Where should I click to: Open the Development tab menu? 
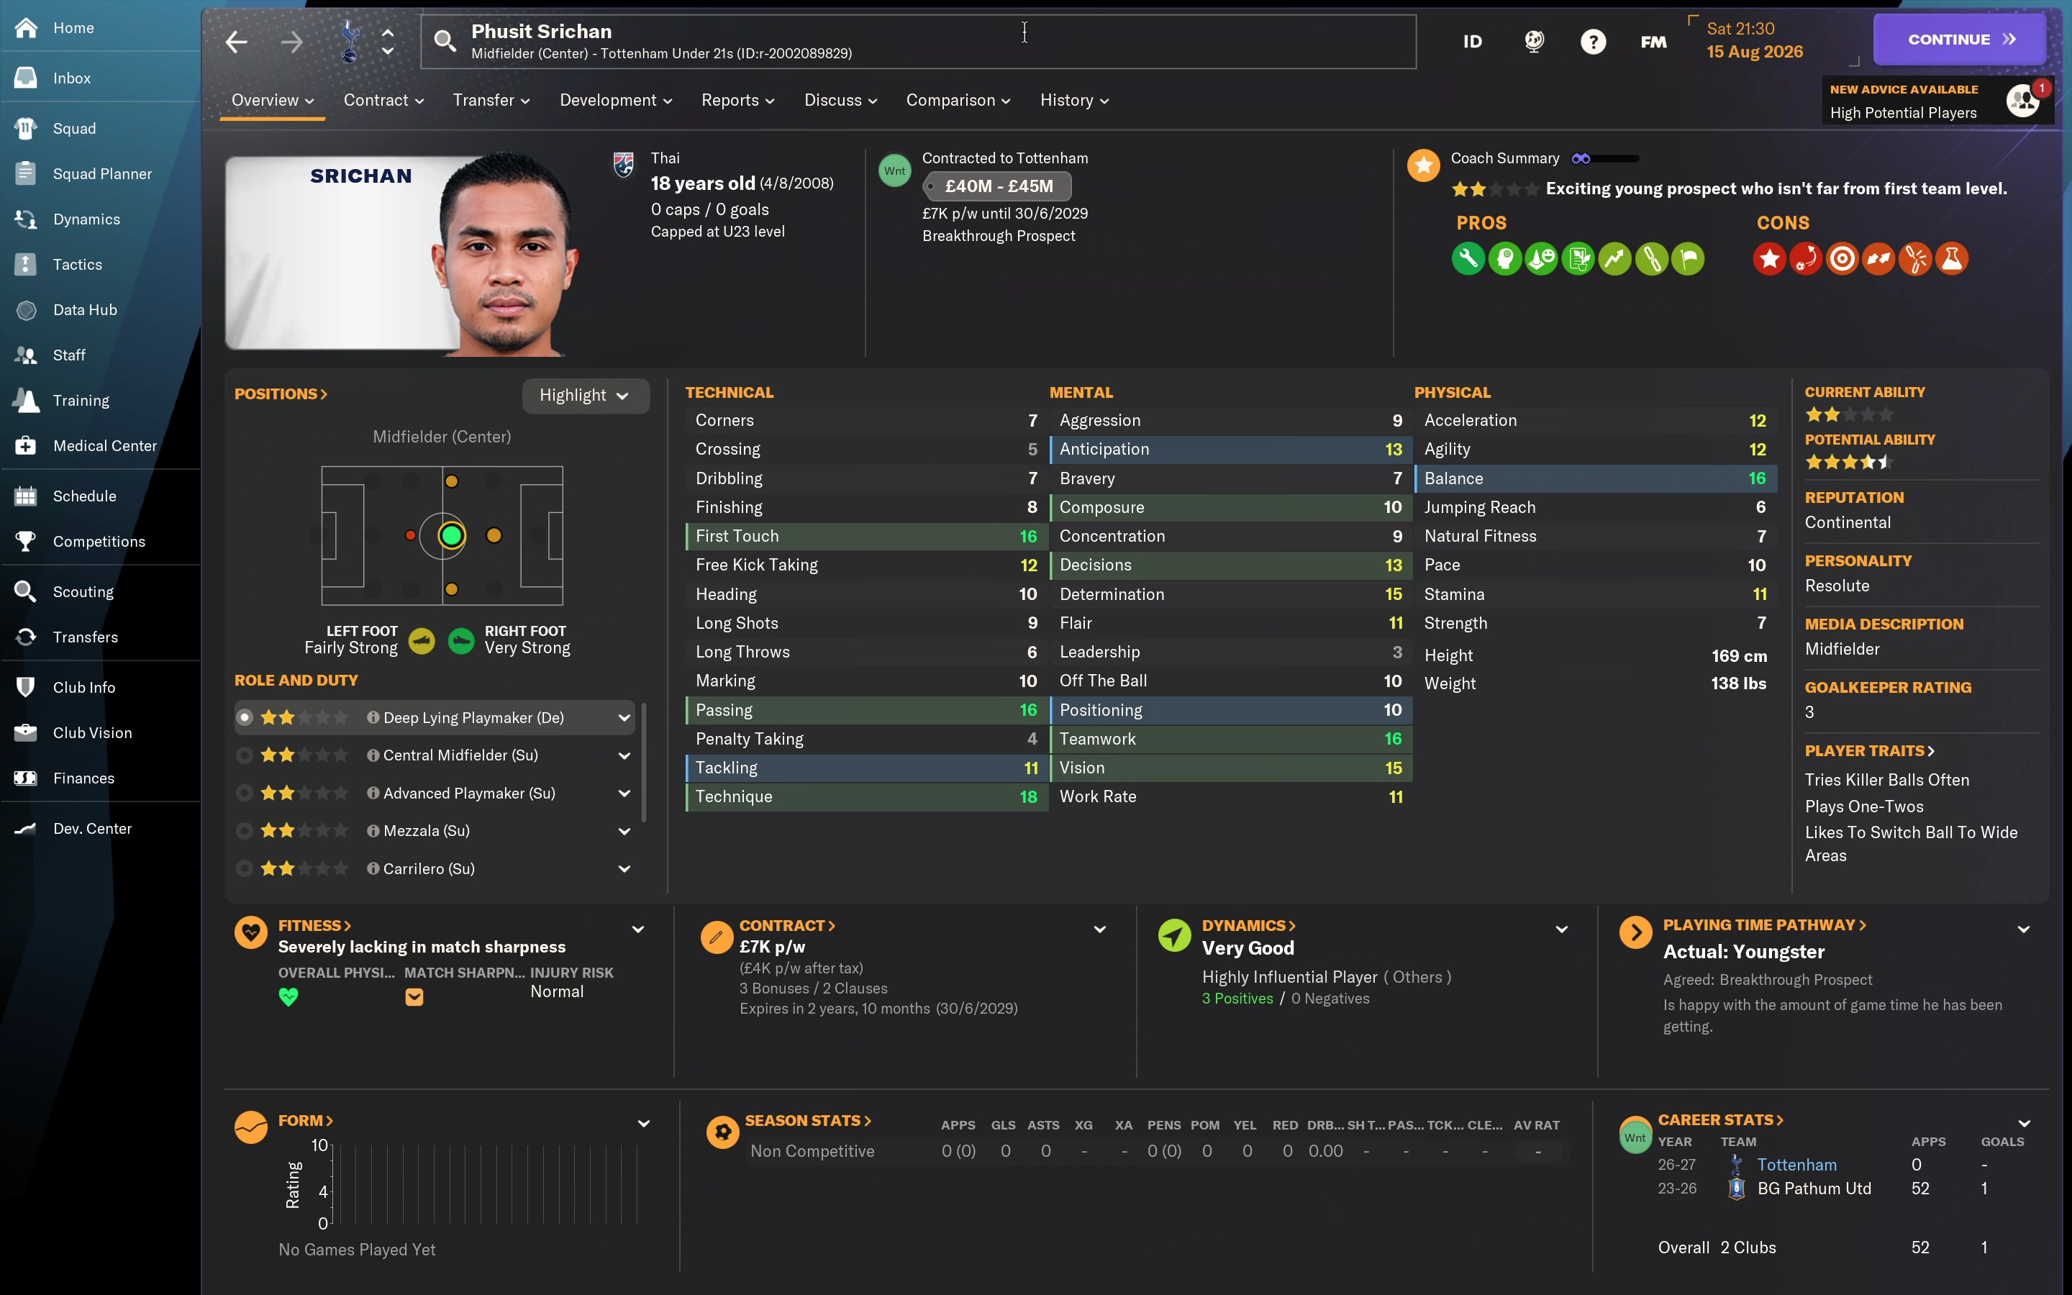[614, 100]
